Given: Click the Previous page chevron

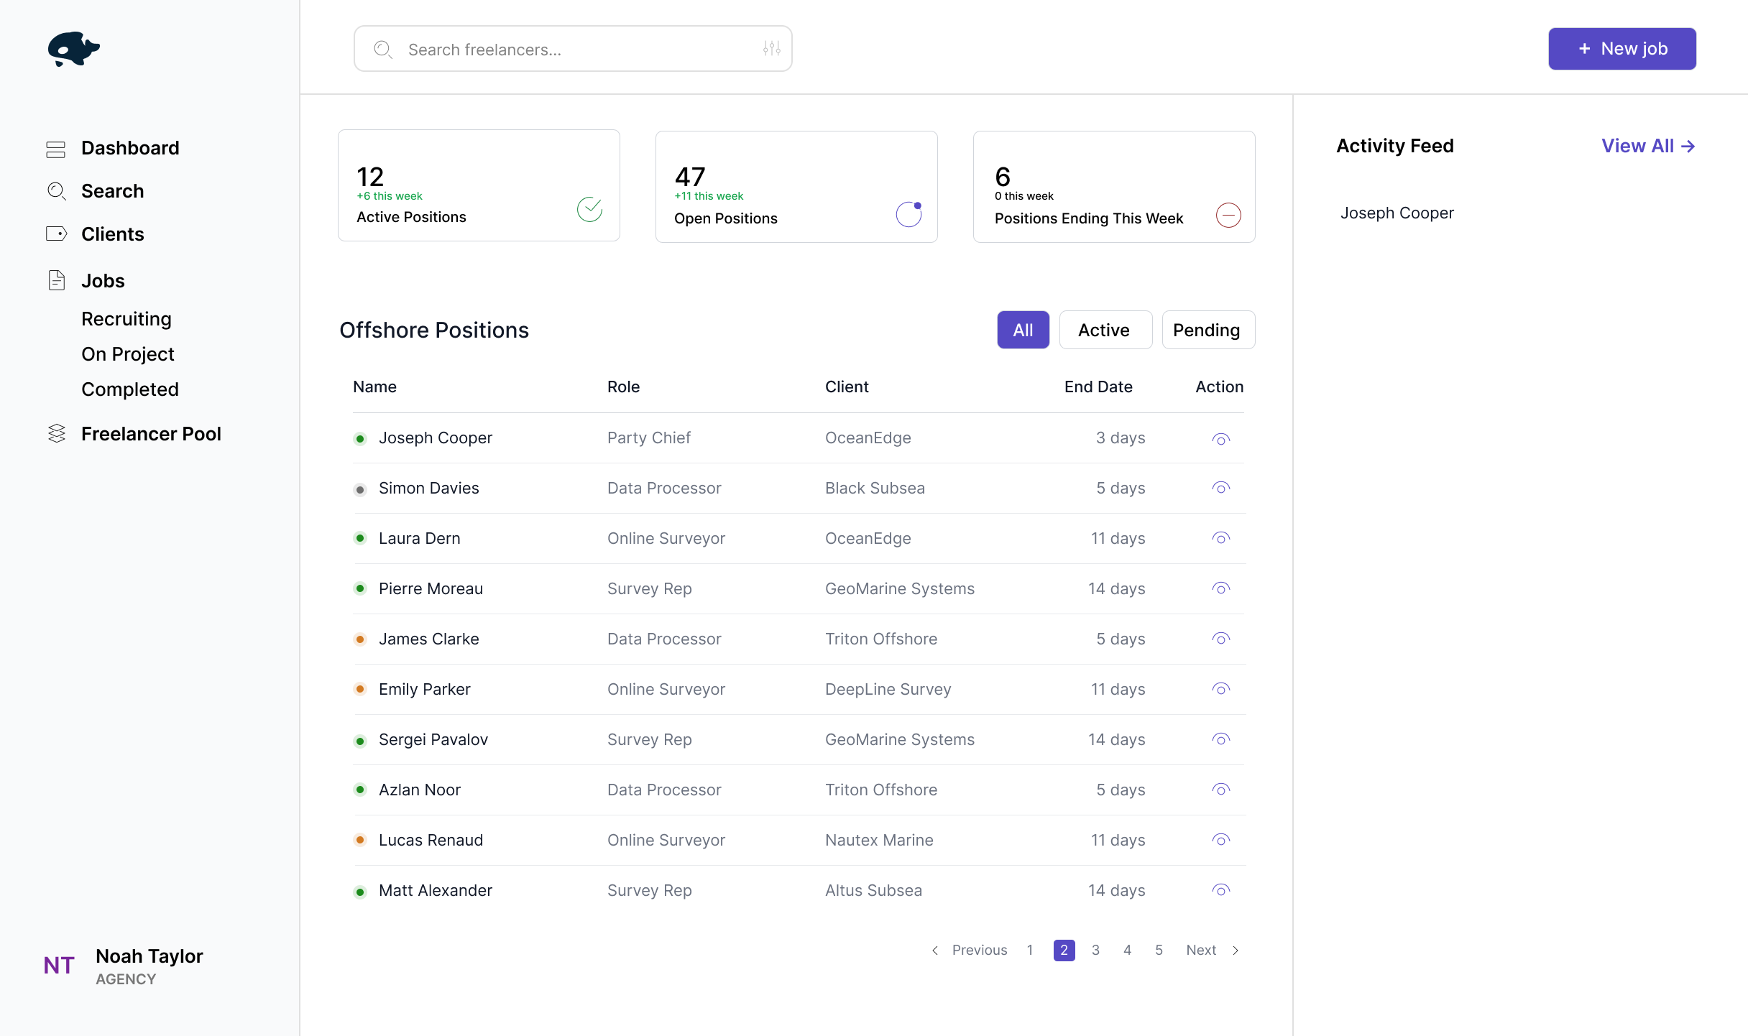Looking at the screenshot, I should [x=934, y=950].
